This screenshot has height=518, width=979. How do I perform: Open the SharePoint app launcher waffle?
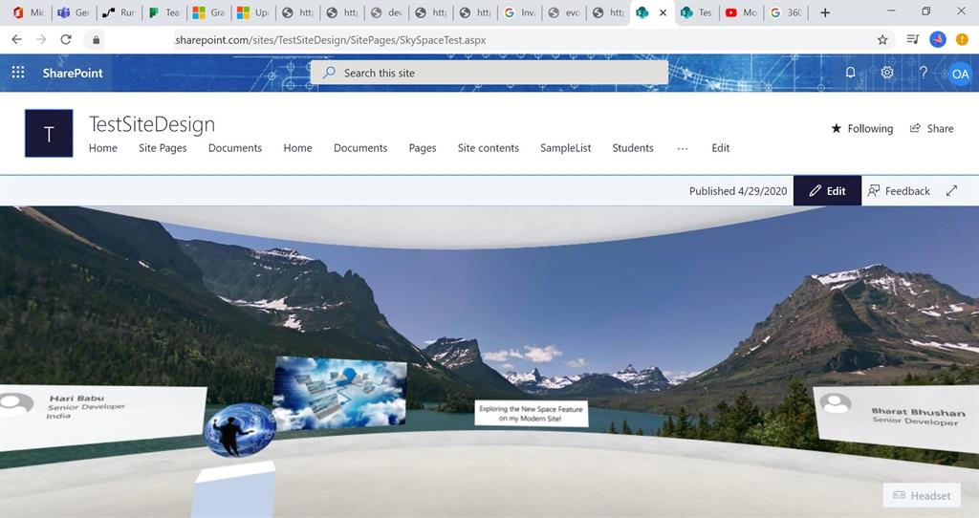pyautogui.click(x=18, y=73)
